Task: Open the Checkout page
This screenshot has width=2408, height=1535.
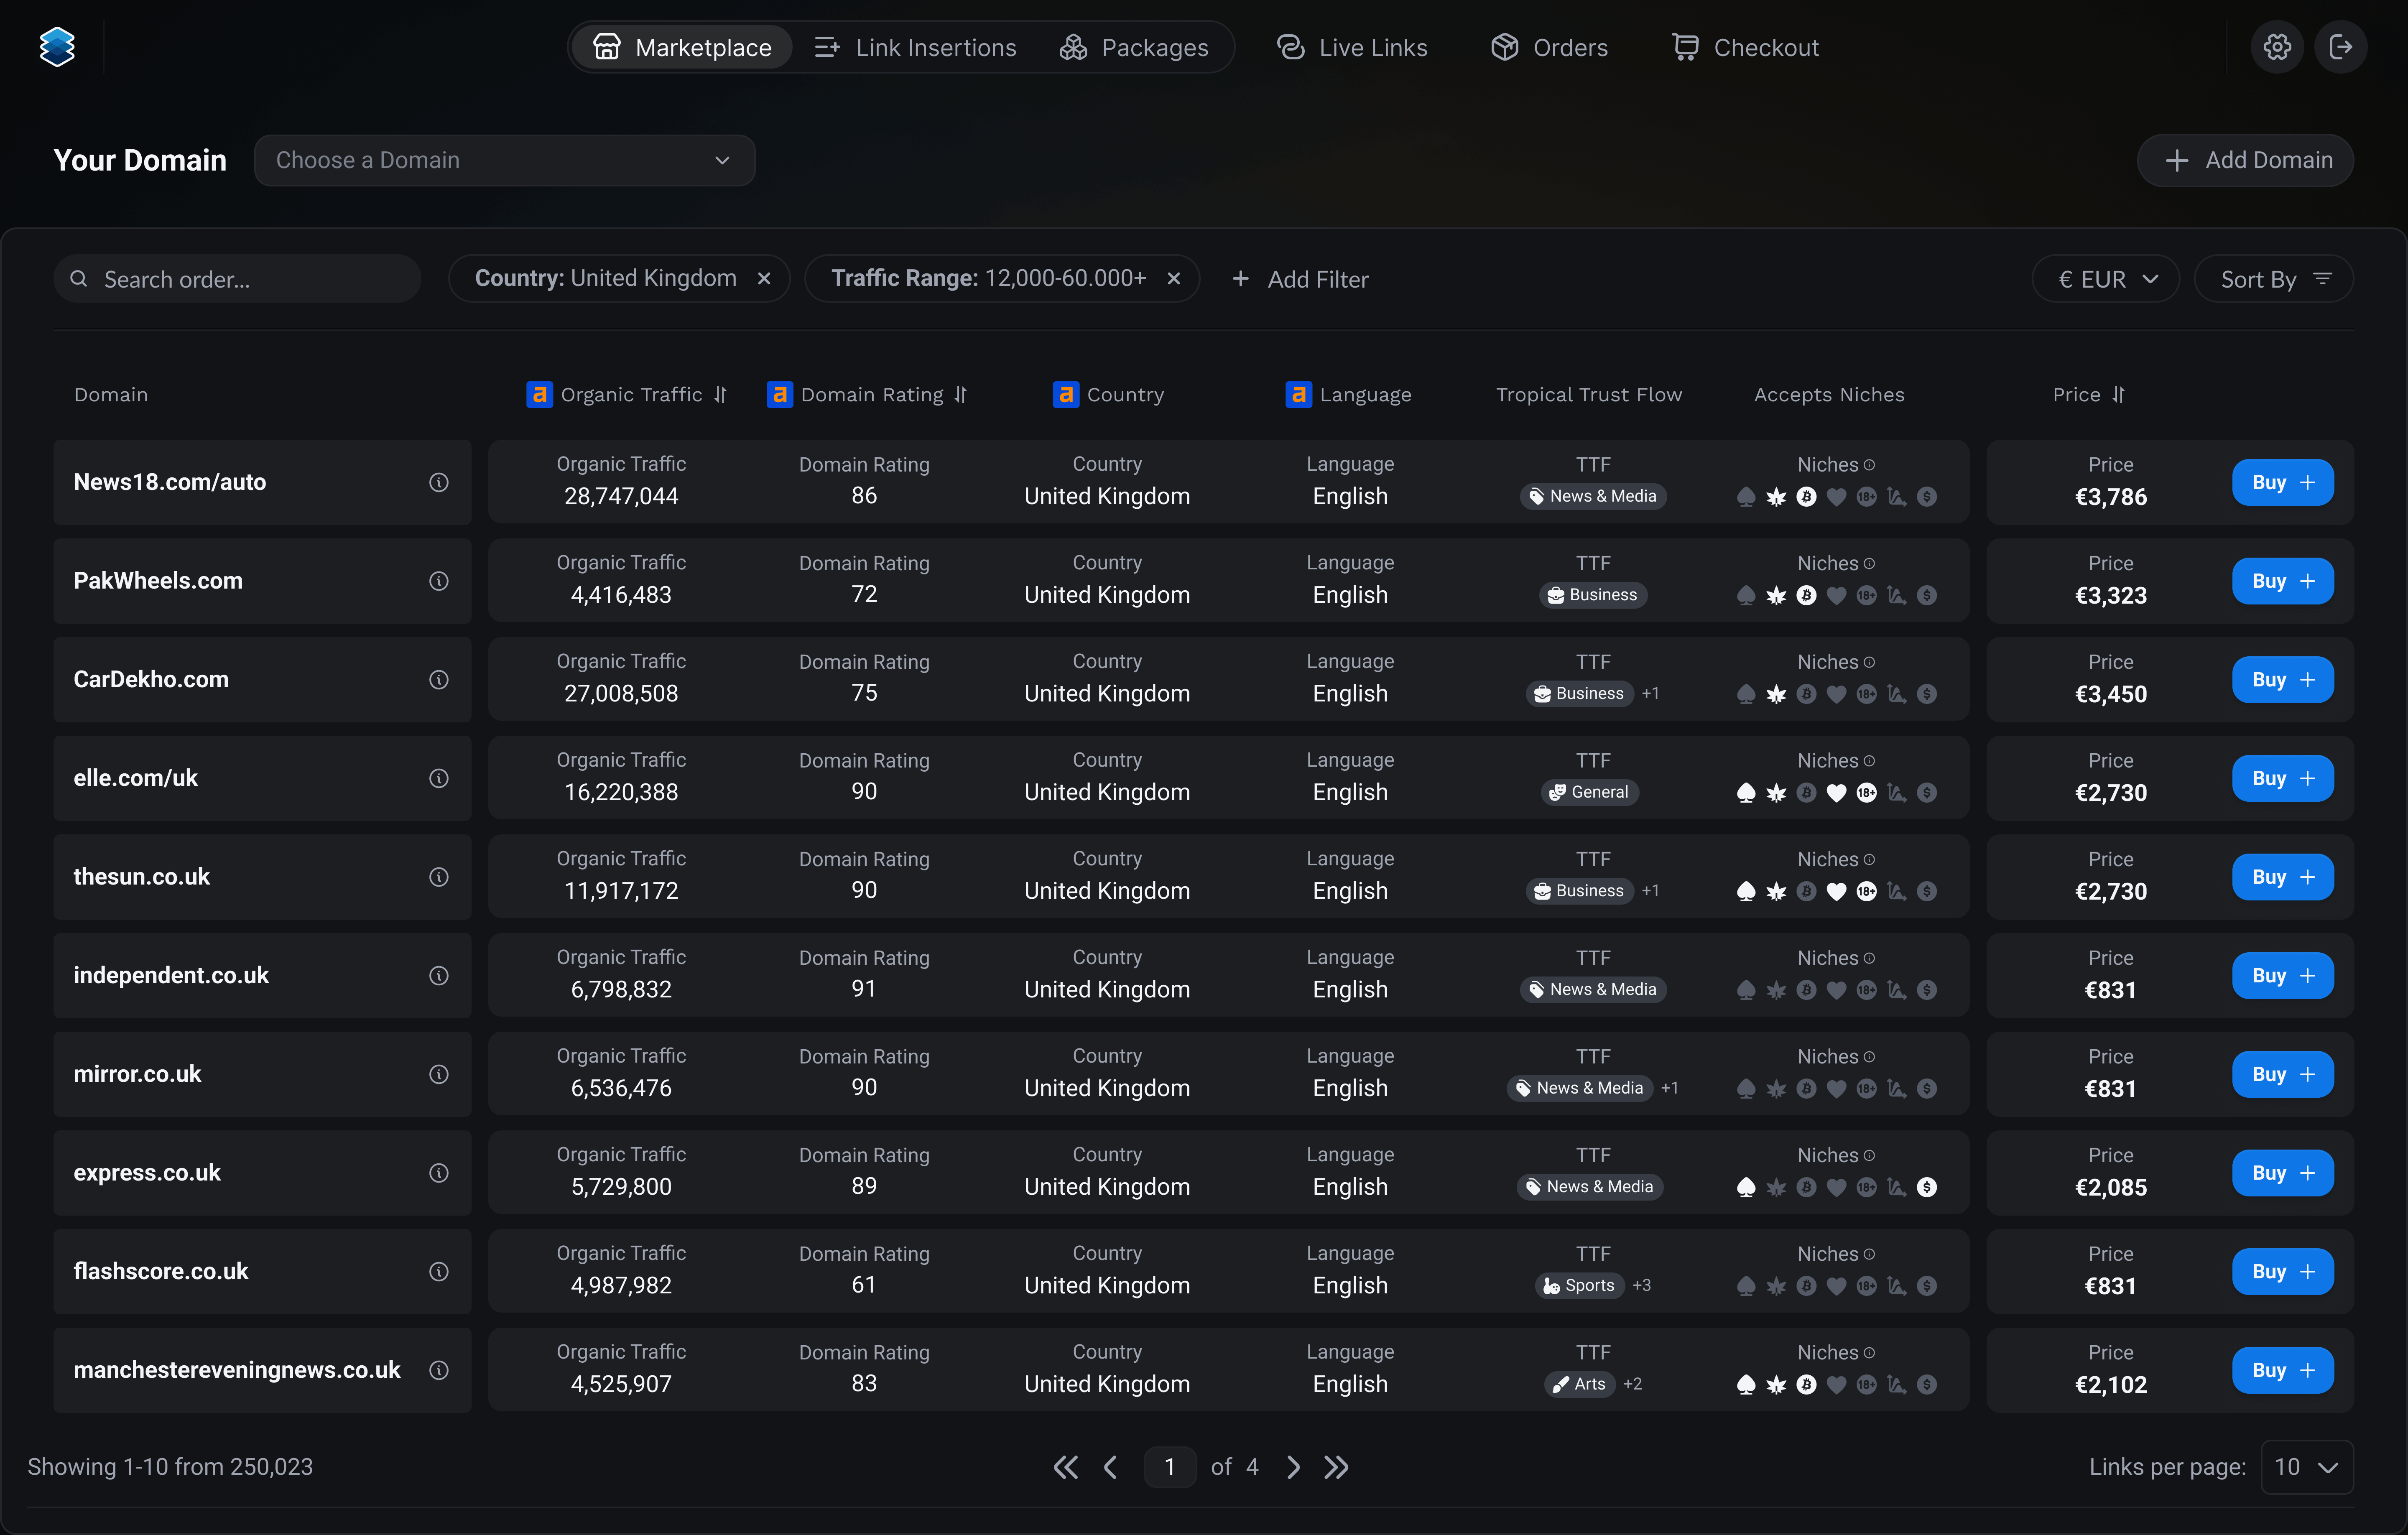Action: click(1745, 47)
